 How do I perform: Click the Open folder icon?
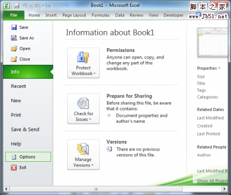14,49
